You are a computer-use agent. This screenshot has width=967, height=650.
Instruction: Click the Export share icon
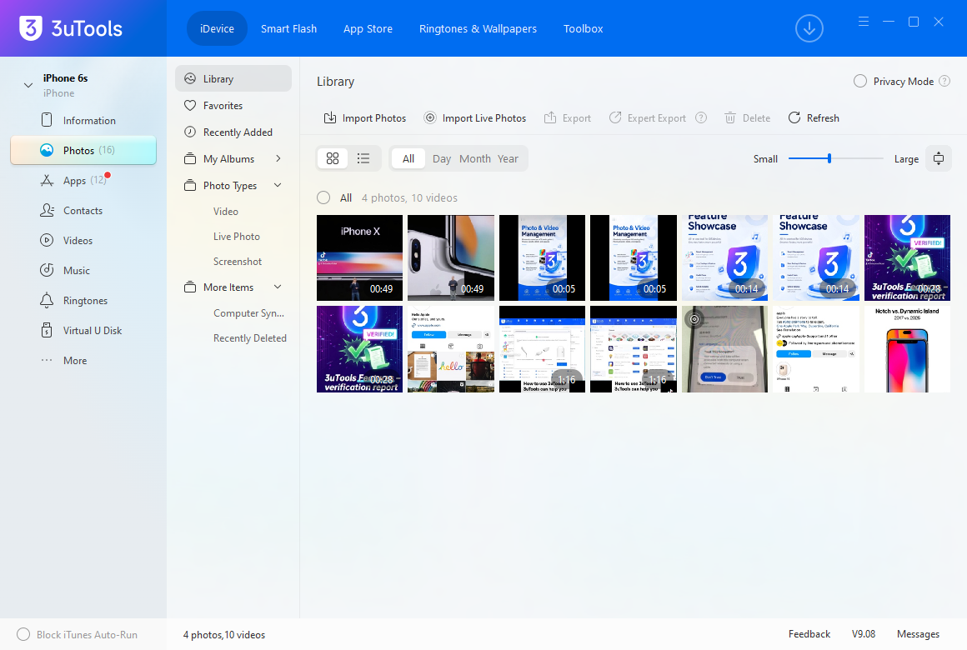[x=550, y=117]
